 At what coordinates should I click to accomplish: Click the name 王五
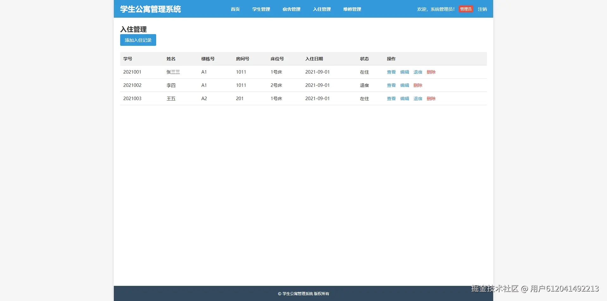171,99
